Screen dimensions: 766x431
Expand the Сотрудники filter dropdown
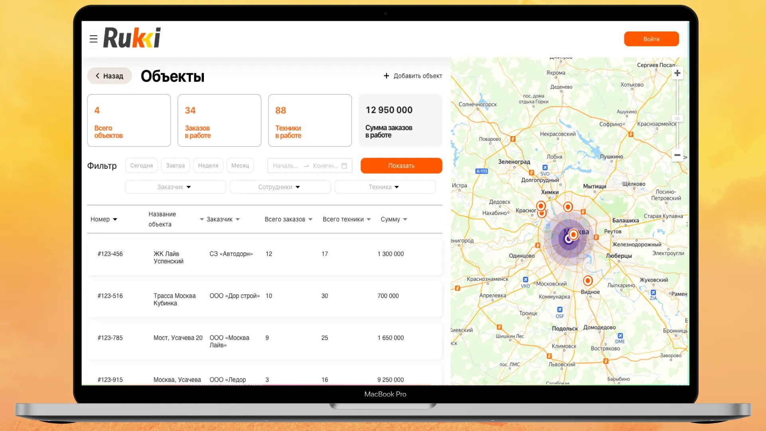pyautogui.click(x=280, y=187)
